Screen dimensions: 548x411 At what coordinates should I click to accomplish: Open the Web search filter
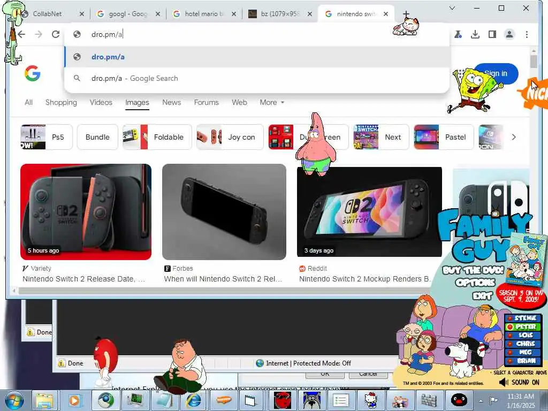(x=239, y=102)
